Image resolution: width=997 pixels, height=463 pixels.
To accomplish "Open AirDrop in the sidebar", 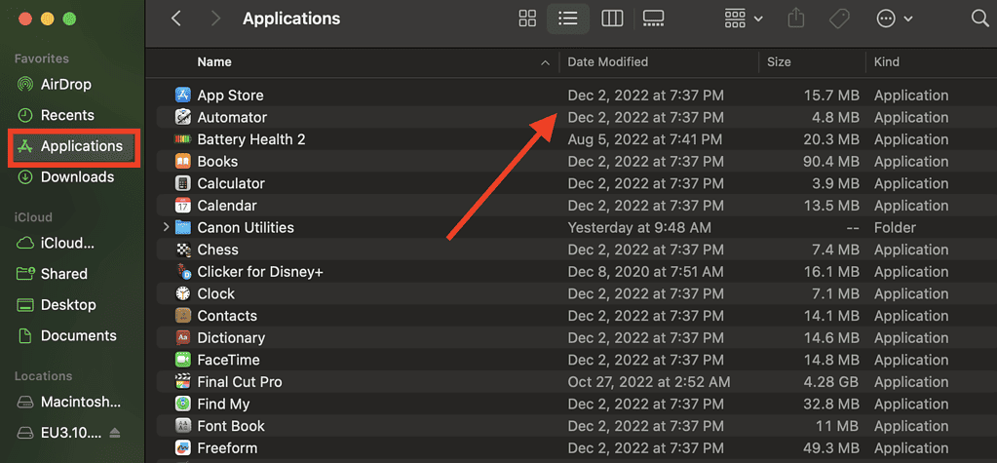I will 65,84.
